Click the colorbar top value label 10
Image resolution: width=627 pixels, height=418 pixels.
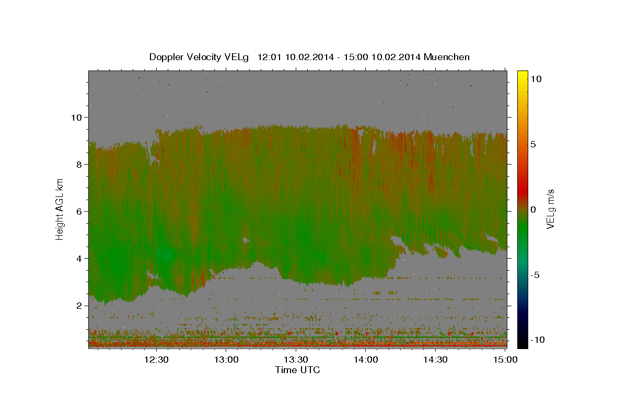[x=536, y=78]
